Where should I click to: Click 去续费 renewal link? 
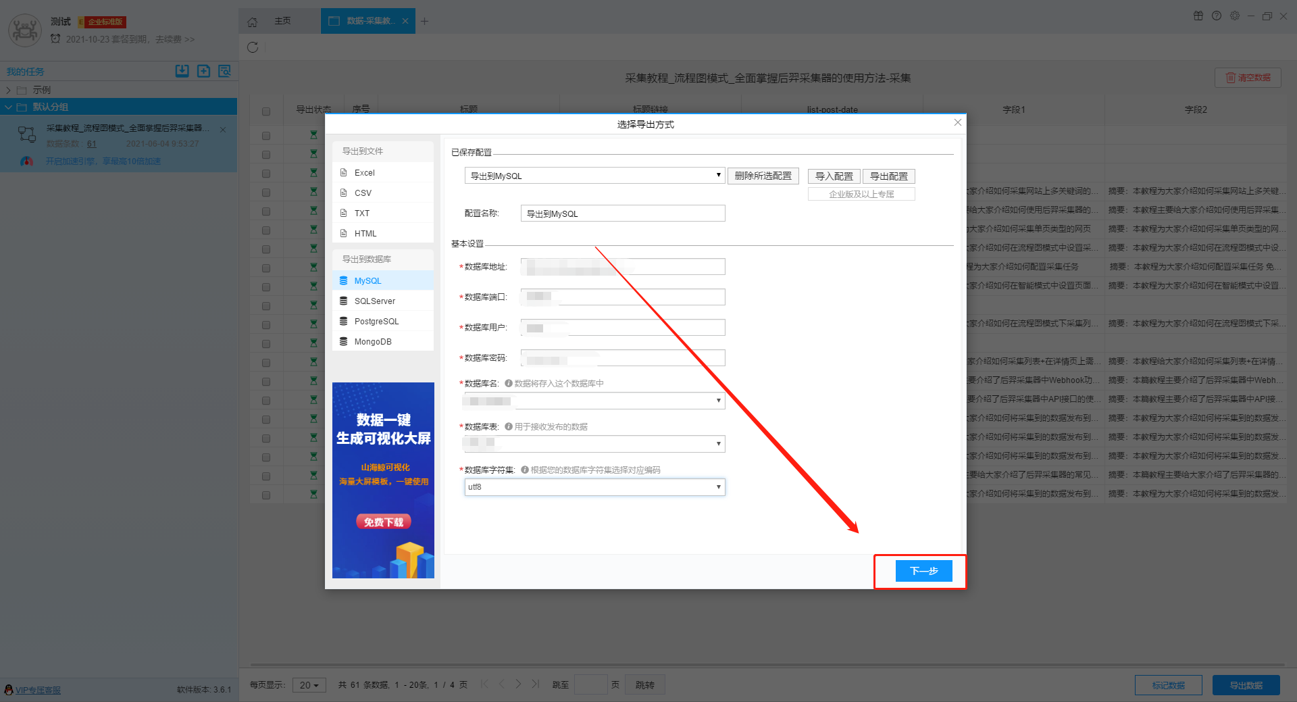click(x=175, y=39)
